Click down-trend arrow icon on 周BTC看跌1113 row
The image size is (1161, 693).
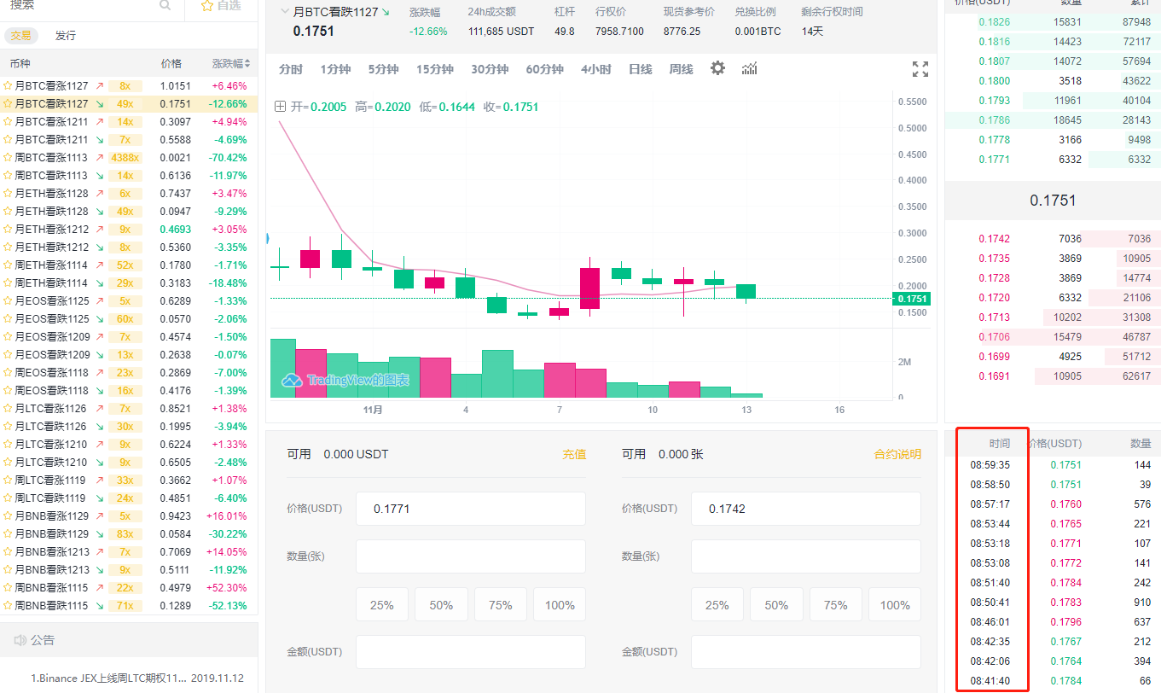(x=100, y=176)
